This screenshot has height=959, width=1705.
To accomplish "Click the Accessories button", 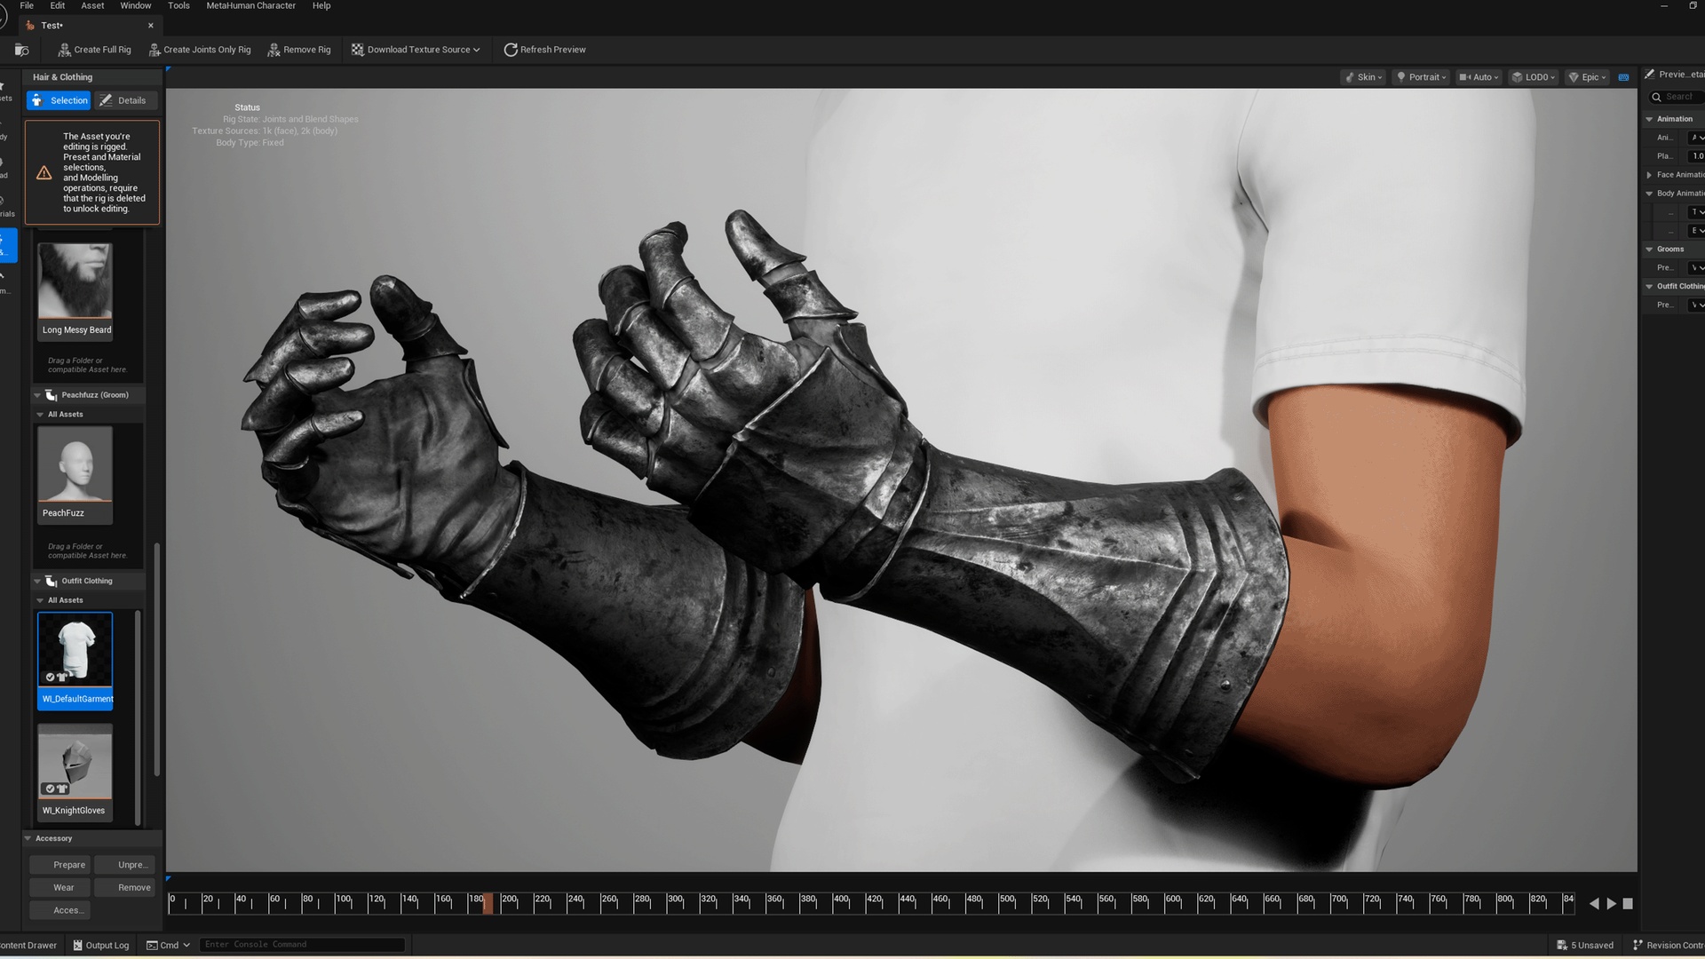I will tap(59, 910).
